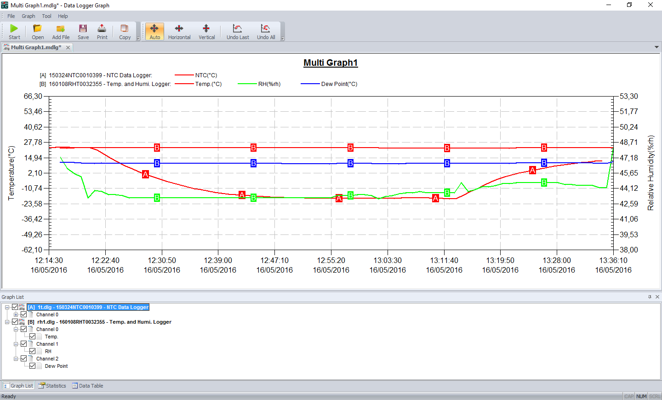Copy the graph using the Copy icon
The image size is (662, 400).
click(x=125, y=29)
